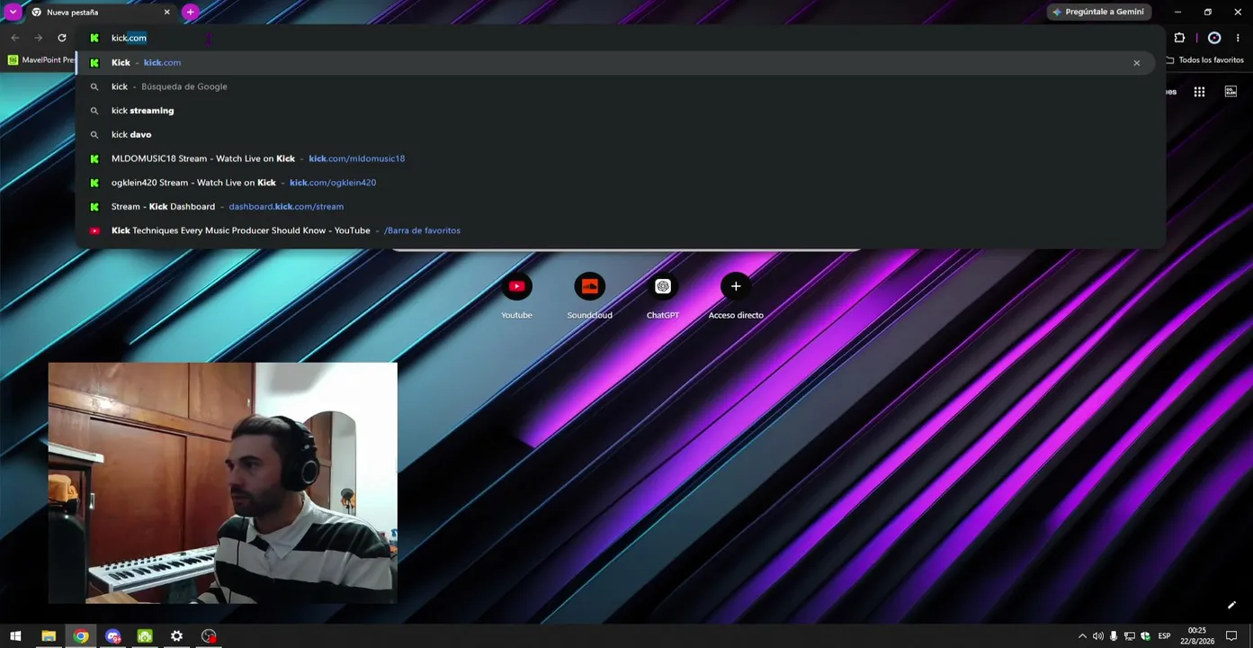Screen dimensions: 1253x648
Task: Open the Kick Techniques YouTube bookmark suggestion
Action: pos(615,230)
